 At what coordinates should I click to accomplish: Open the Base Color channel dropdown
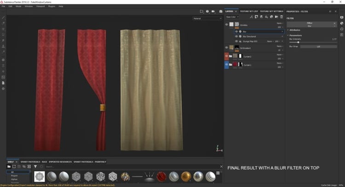tap(232, 17)
